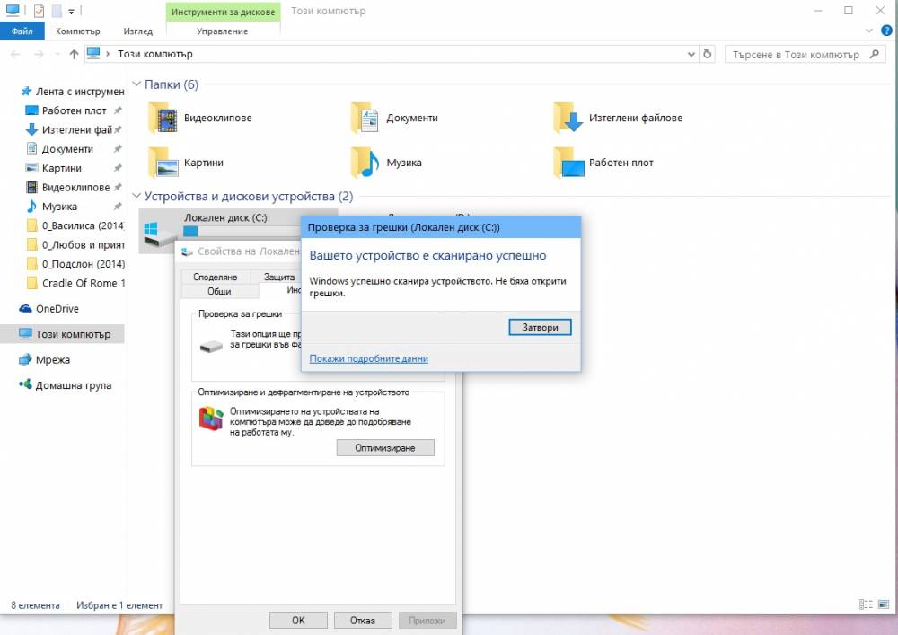Image resolution: width=898 pixels, height=635 pixels.
Task: Click the Музика note icon in sidebar
Action: (31, 207)
